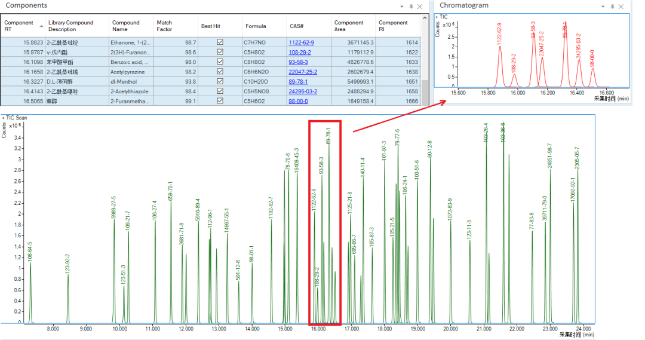Sort by Compound Name column header

tap(131, 26)
